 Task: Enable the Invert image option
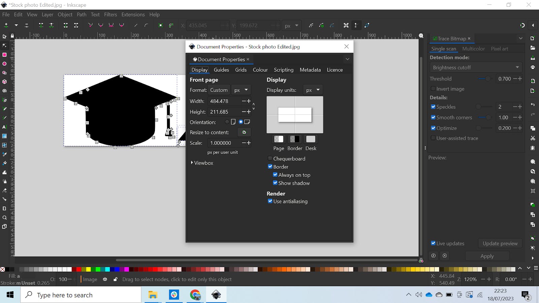433,89
